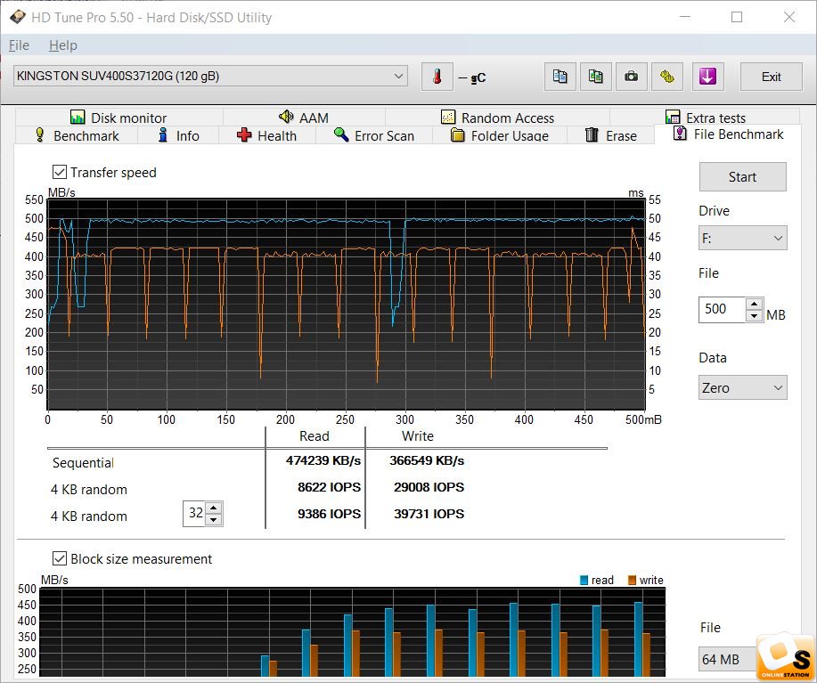
Task: Expand the Data pattern Zero dropdown
Action: click(742, 388)
